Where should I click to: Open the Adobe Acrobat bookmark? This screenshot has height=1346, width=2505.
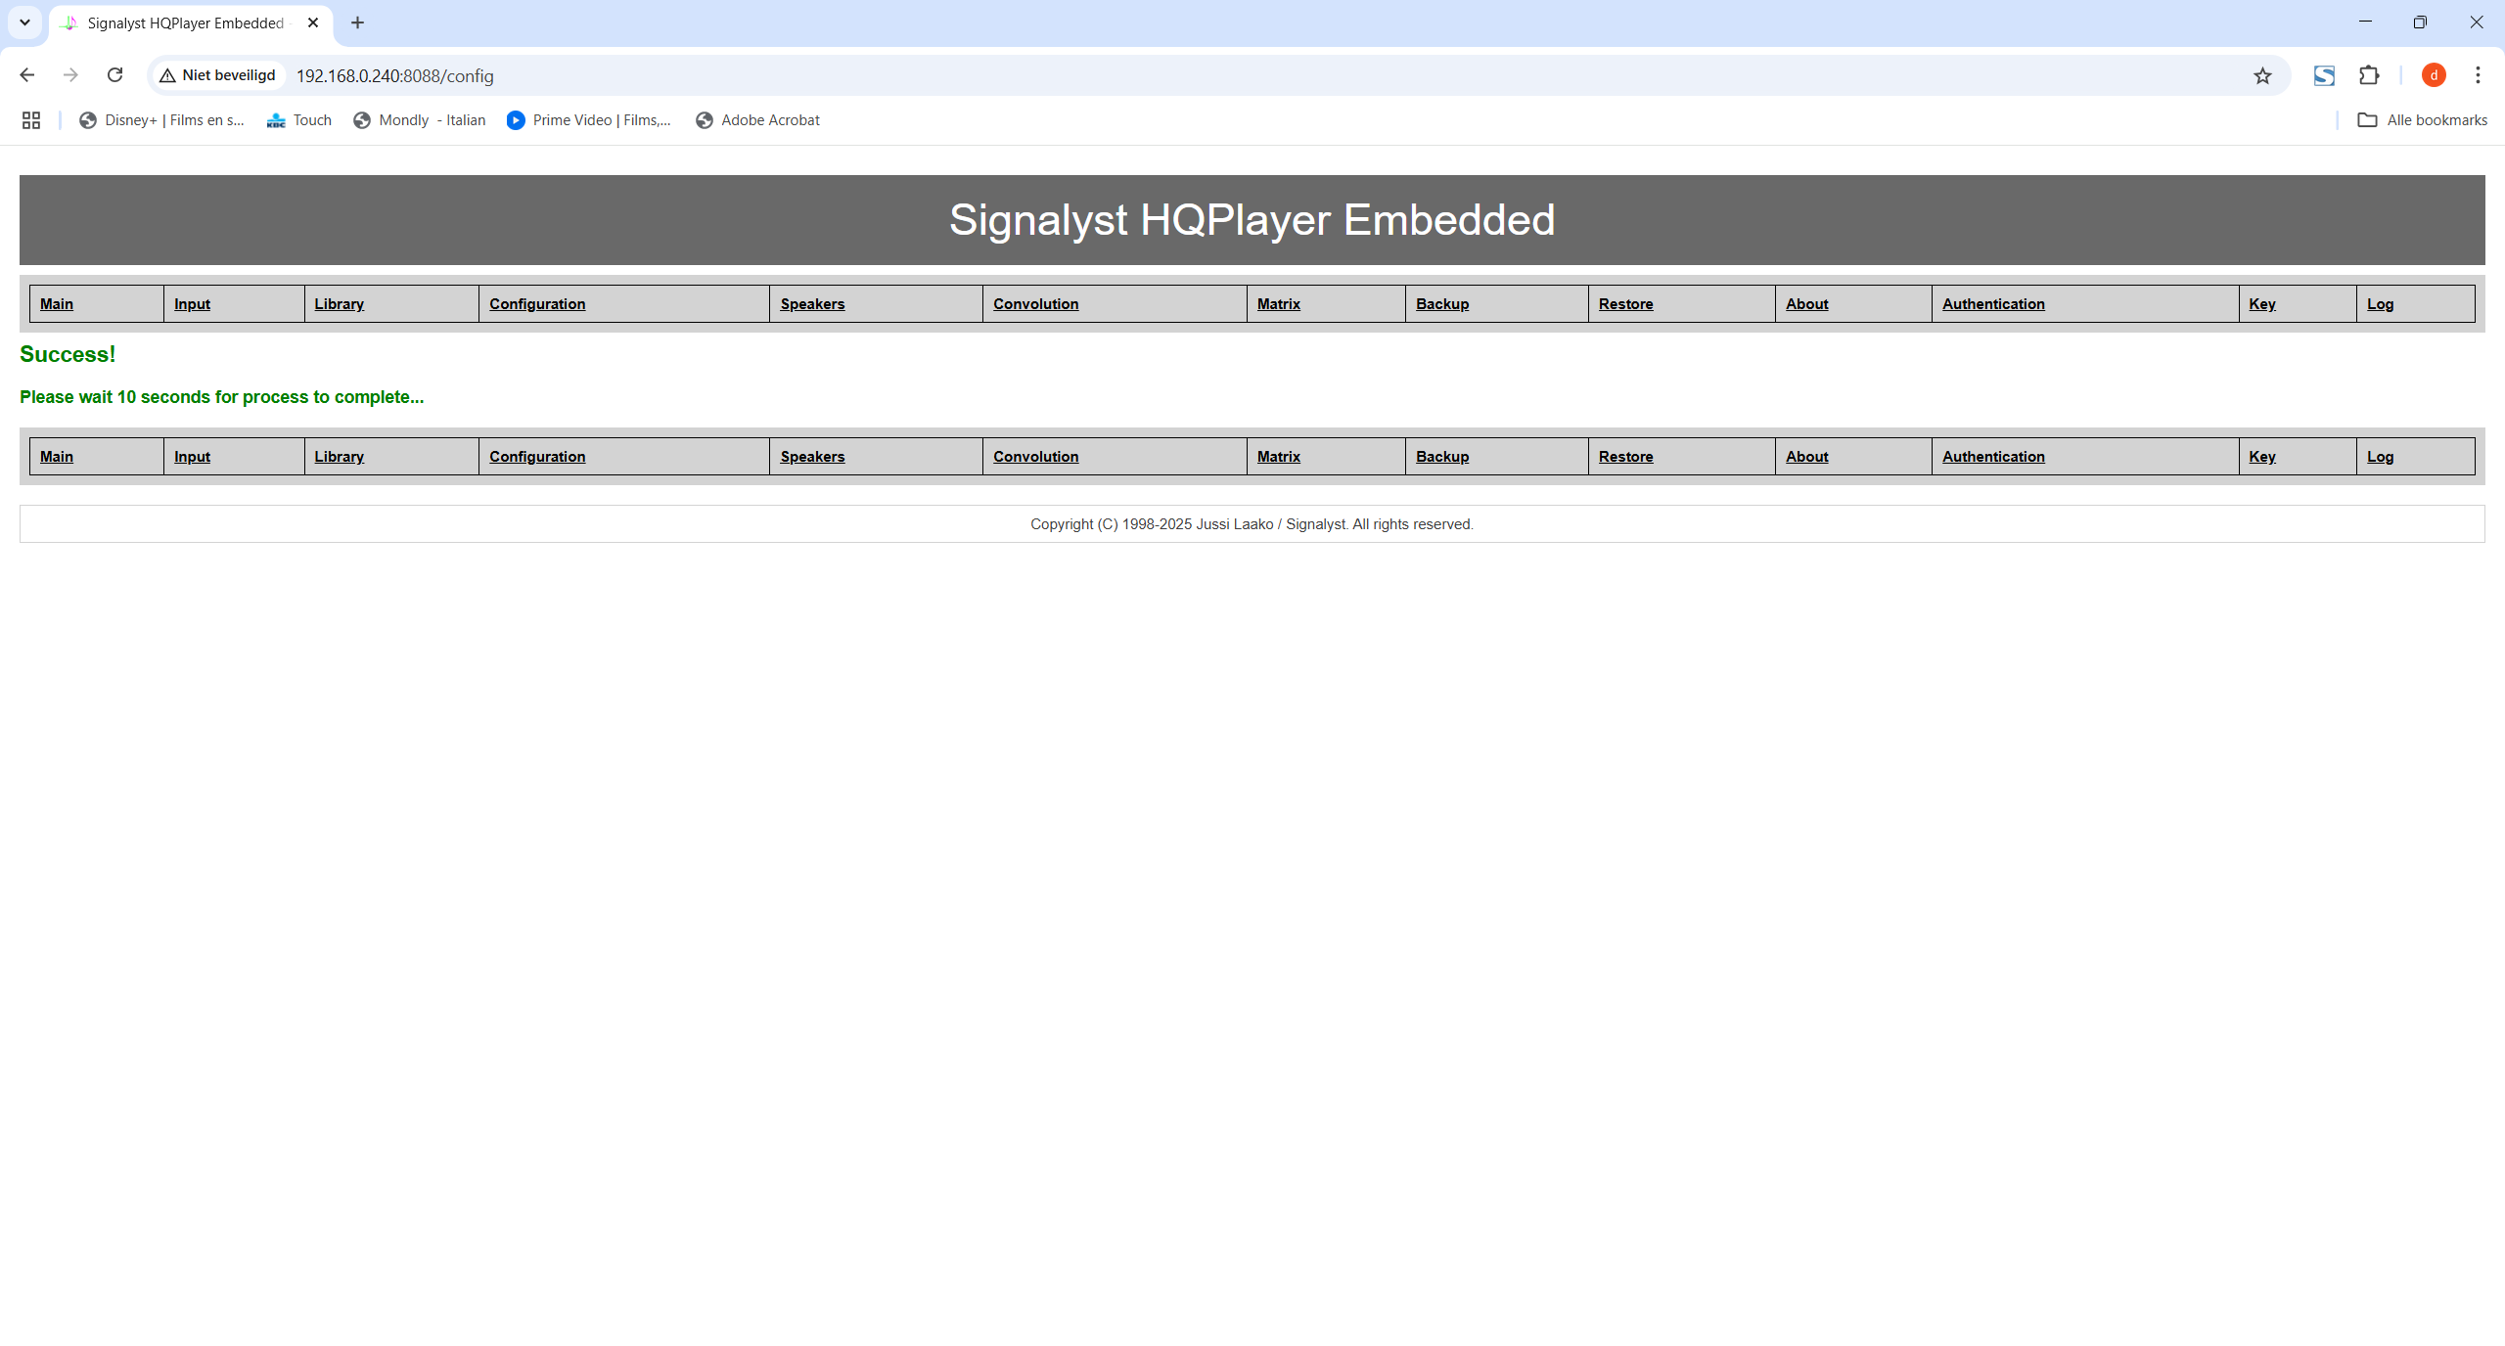click(x=758, y=120)
